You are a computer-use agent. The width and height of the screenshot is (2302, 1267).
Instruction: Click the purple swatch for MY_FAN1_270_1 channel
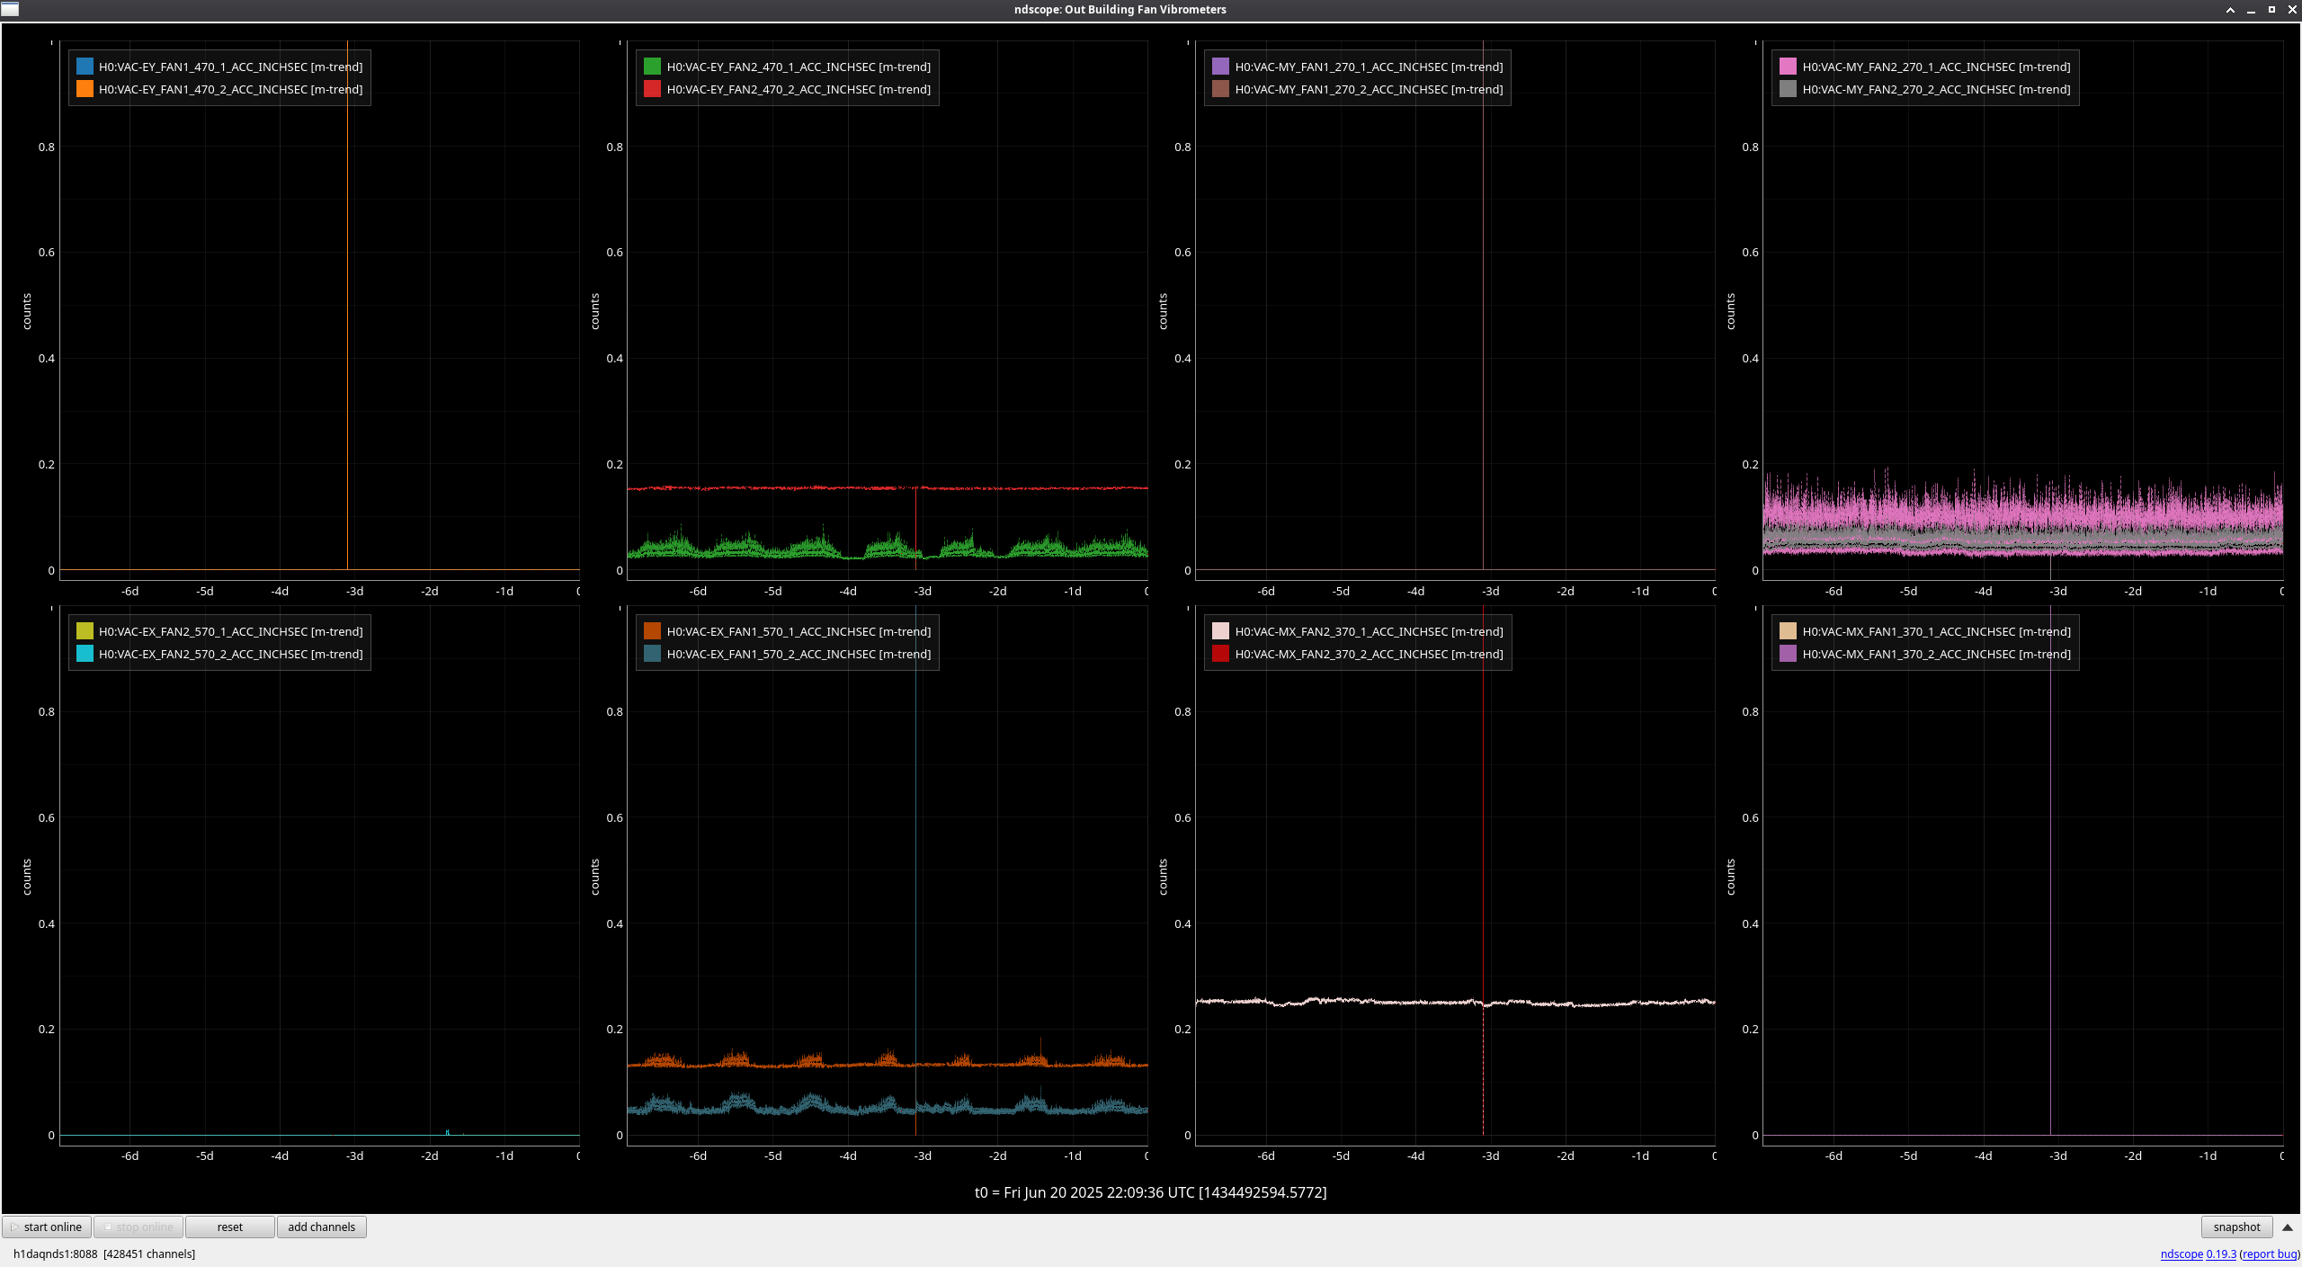(1221, 67)
